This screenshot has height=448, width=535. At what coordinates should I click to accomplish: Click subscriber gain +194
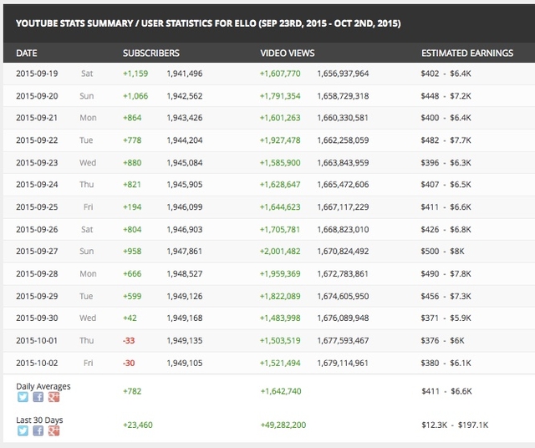coord(132,206)
